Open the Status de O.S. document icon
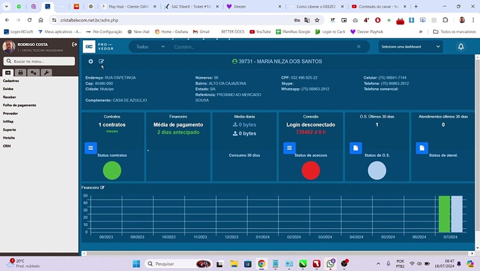Screen dimensions: 480x271 (356, 148)
